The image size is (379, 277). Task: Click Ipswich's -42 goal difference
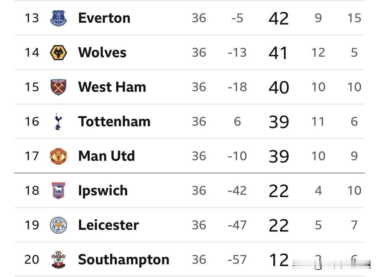coord(237,191)
